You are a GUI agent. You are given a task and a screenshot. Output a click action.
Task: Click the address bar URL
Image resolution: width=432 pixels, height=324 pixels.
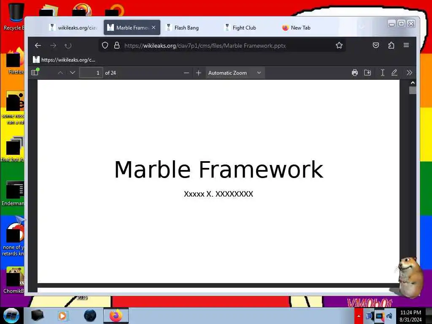[x=205, y=46]
